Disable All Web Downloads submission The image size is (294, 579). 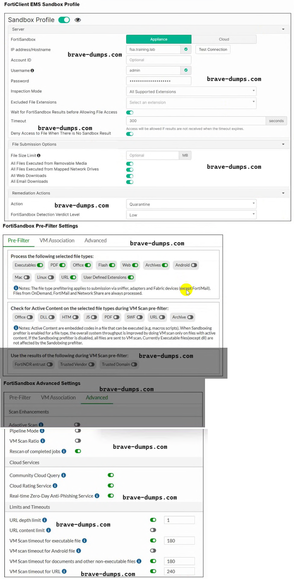[130, 176]
